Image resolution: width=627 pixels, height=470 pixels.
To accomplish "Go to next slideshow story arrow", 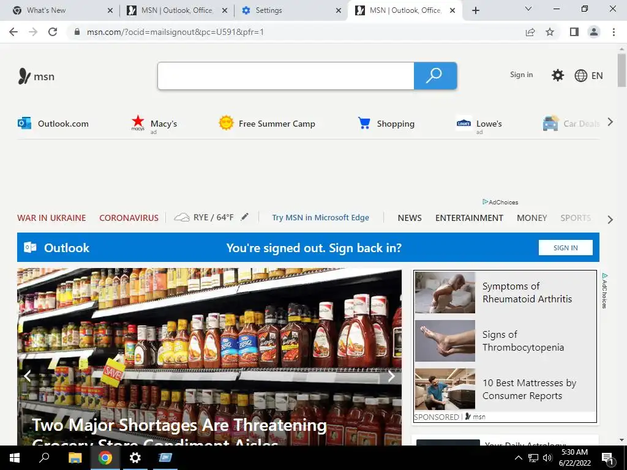I will (391, 376).
